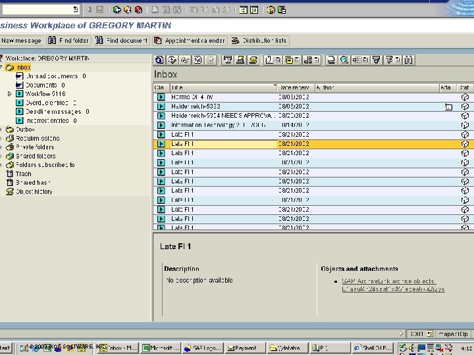
Task: Open the SAP ArchiveLink archive objects link
Action: [x=393, y=285]
